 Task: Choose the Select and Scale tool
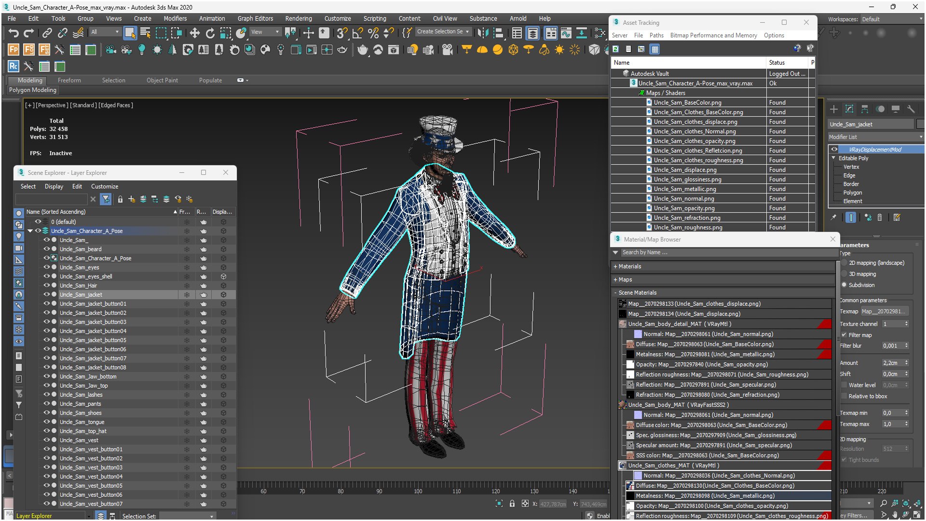pos(225,33)
